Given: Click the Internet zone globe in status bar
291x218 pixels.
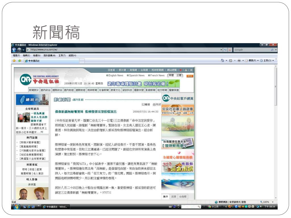Looking at the screenshot, I should (216, 202).
